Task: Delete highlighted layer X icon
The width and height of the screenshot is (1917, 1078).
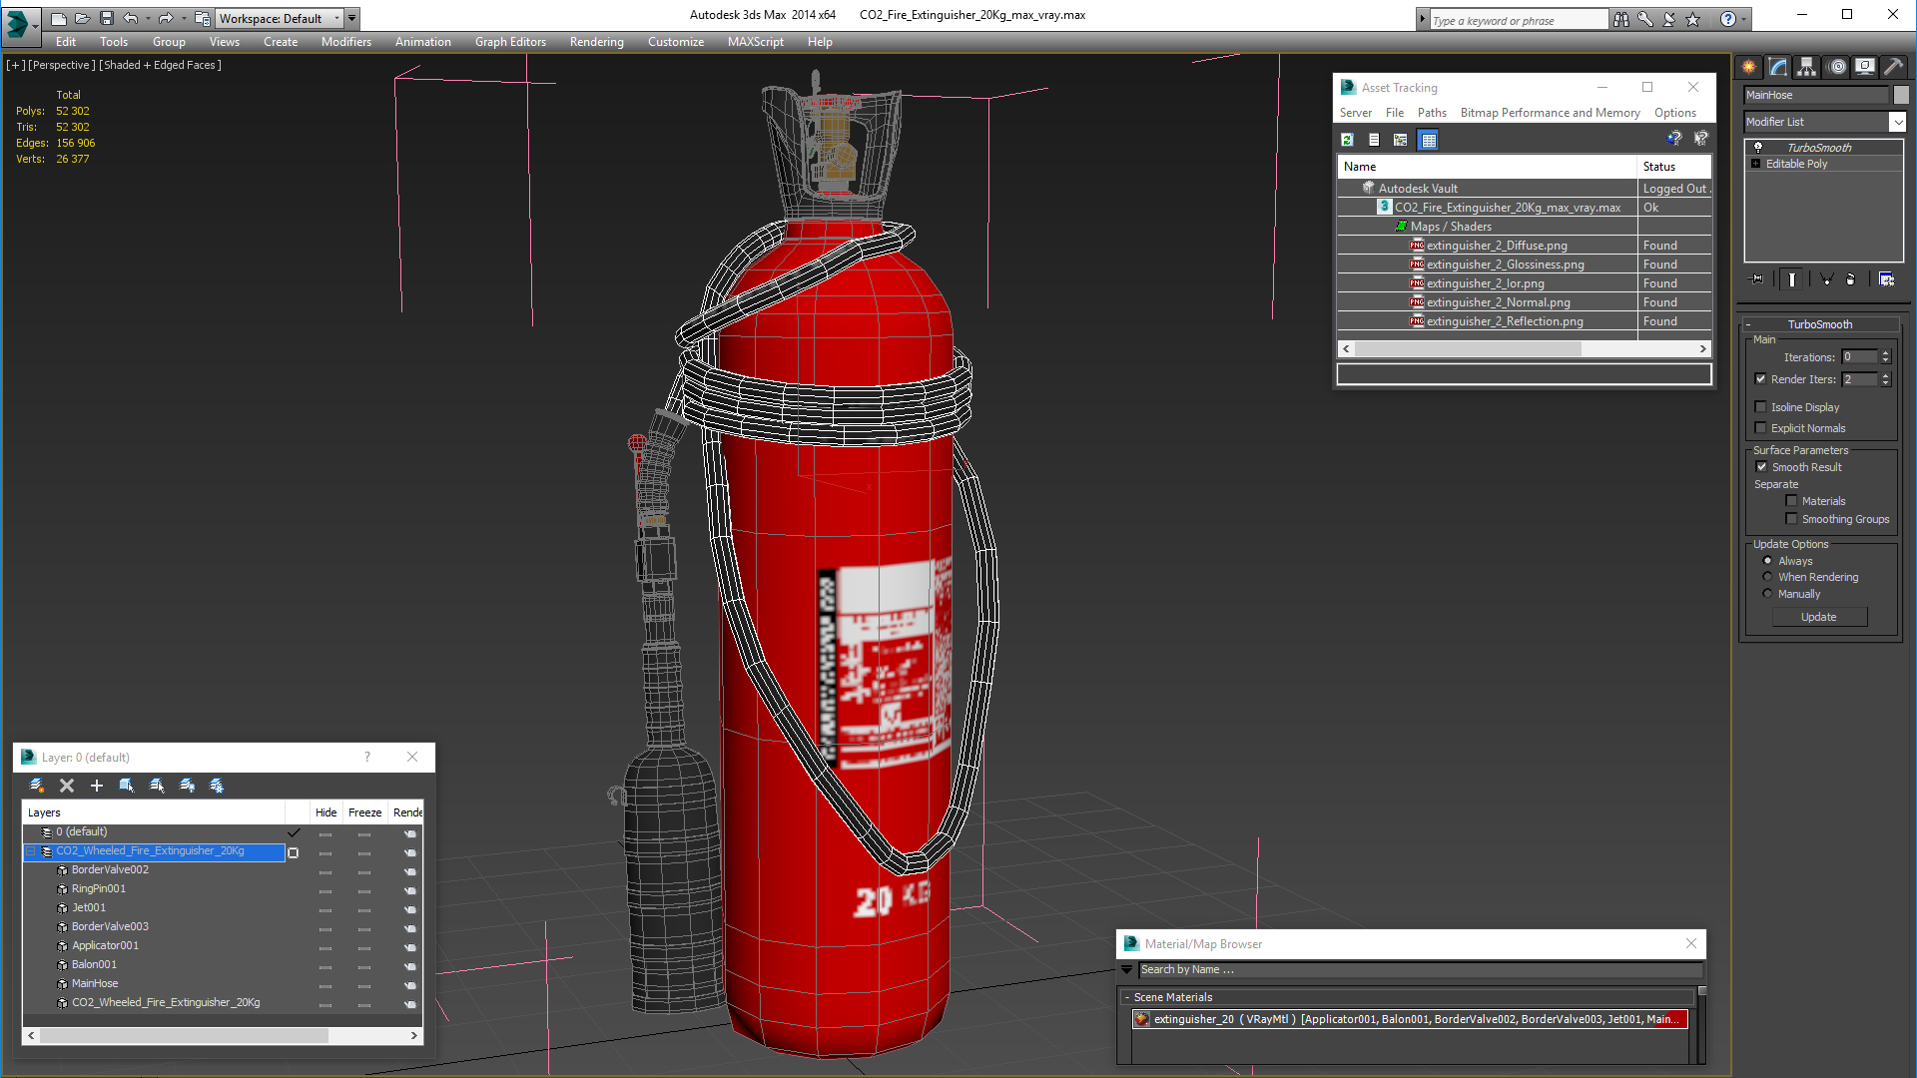Action: (67, 786)
